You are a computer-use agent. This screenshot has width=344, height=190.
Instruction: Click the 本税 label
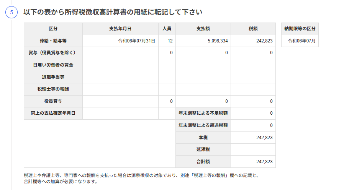[x=203, y=138]
